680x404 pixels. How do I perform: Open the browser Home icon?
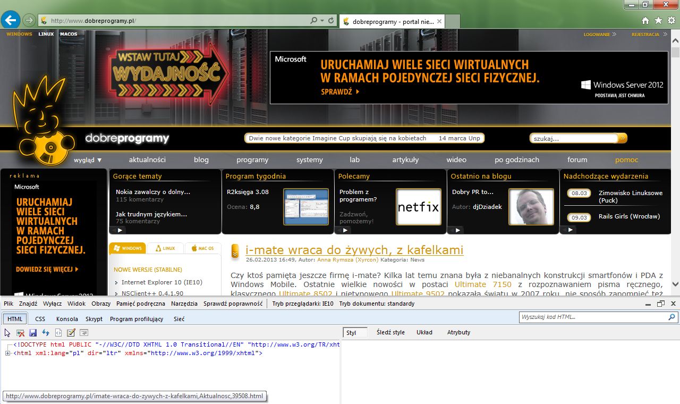(645, 21)
